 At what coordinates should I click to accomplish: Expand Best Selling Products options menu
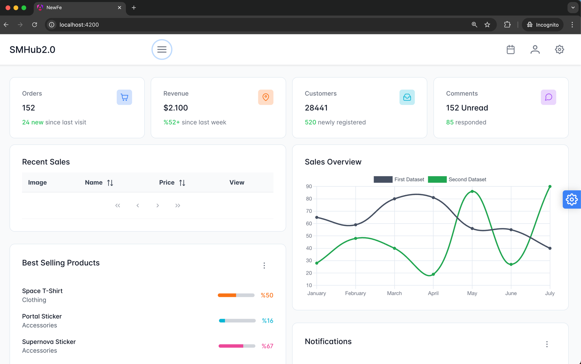click(264, 266)
